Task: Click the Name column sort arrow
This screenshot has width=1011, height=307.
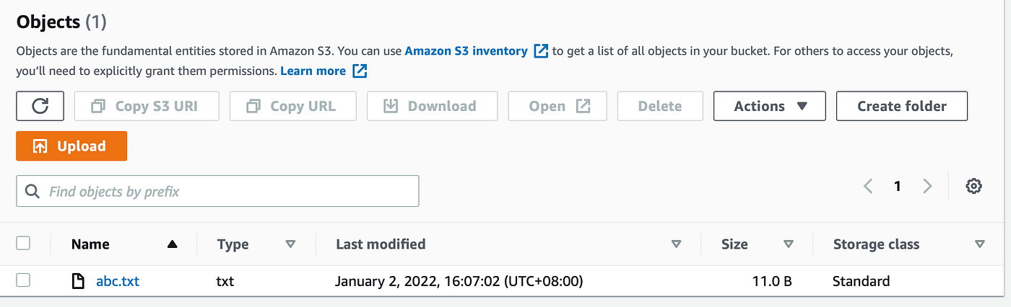Action: tap(172, 244)
